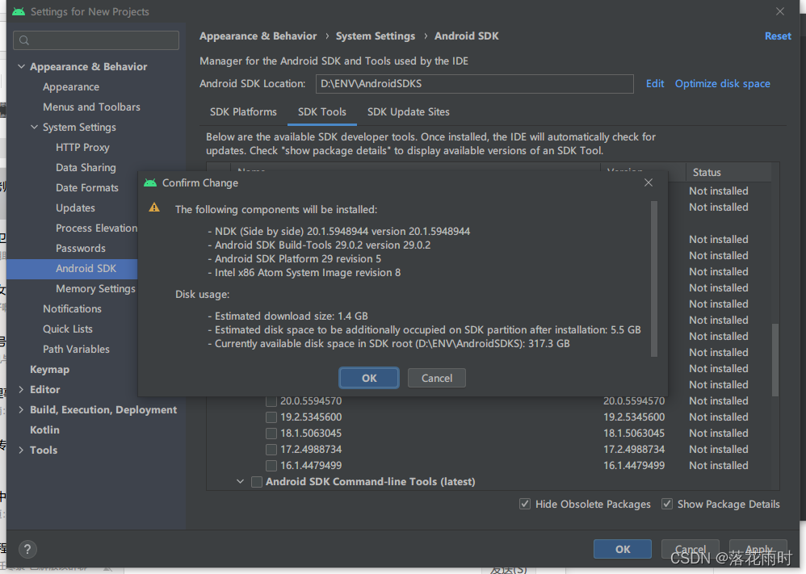The width and height of the screenshot is (806, 574).
Task: Select Updates in settings tree
Action: [x=75, y=208]
